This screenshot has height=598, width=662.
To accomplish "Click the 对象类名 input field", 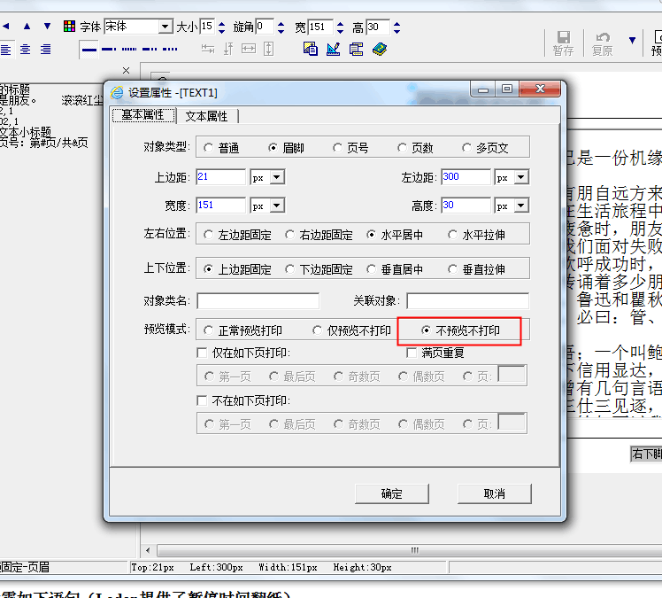I will [x=258, y=301].
